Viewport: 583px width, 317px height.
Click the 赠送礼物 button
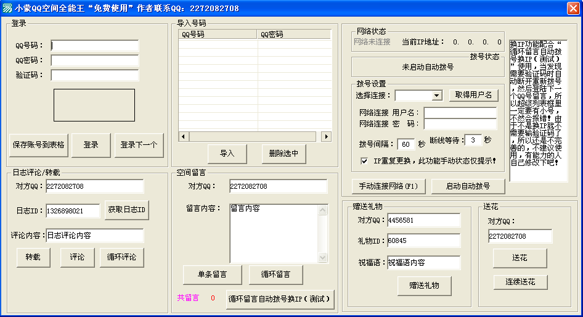coord(424,286)
